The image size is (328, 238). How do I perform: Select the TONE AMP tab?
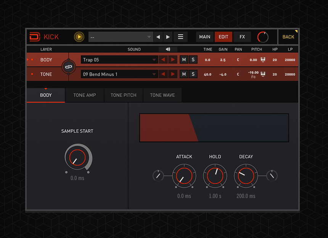coord(85,95)
